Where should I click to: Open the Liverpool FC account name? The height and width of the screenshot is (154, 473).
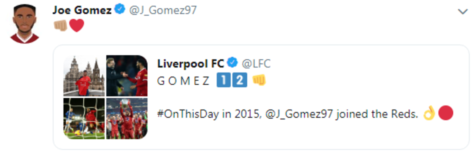click(190, 63)
